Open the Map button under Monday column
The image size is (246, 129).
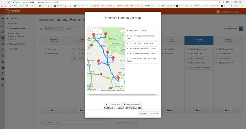pyautogui.click(x=53, y=110)
